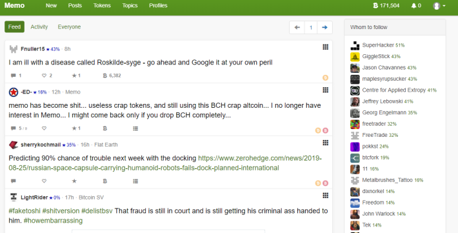The width and height of the screenshot is (458, 233).
Task: Open GiggleStick in Whom to follow
Action: click(376, 56)
